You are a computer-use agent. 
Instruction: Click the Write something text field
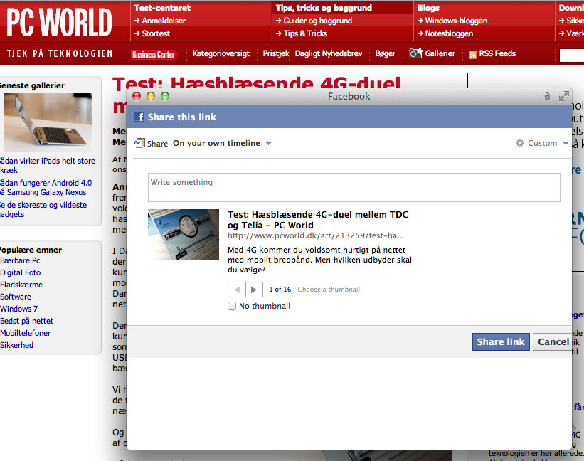click(354, 187)
